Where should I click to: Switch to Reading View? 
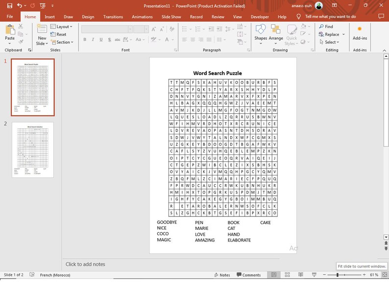301,275
